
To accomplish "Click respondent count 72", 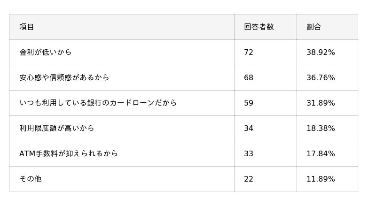I will coord(249,53).
